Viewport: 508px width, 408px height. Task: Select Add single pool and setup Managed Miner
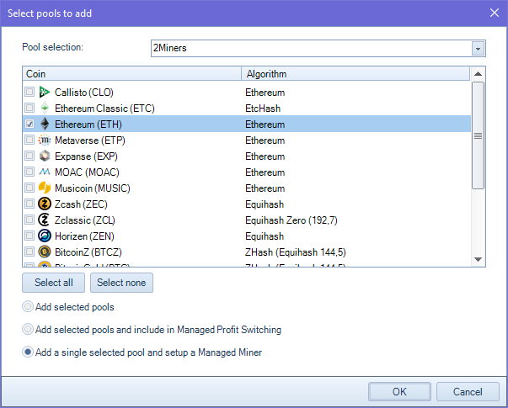click(x=28, y=352)
